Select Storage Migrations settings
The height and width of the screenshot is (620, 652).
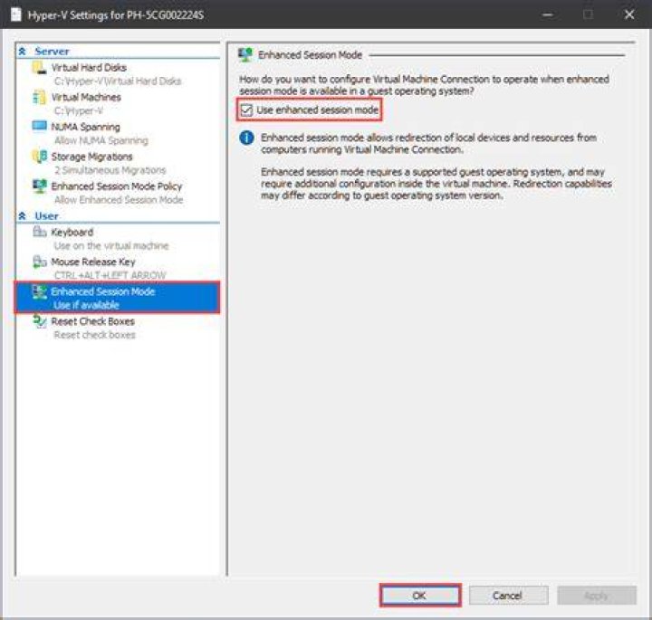[x=91, y=157]
